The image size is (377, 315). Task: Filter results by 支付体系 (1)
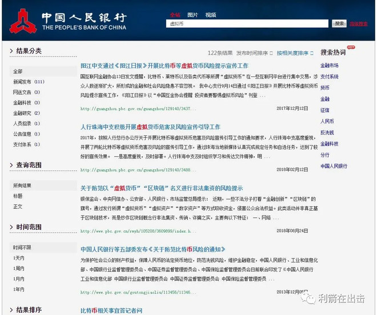26,144
